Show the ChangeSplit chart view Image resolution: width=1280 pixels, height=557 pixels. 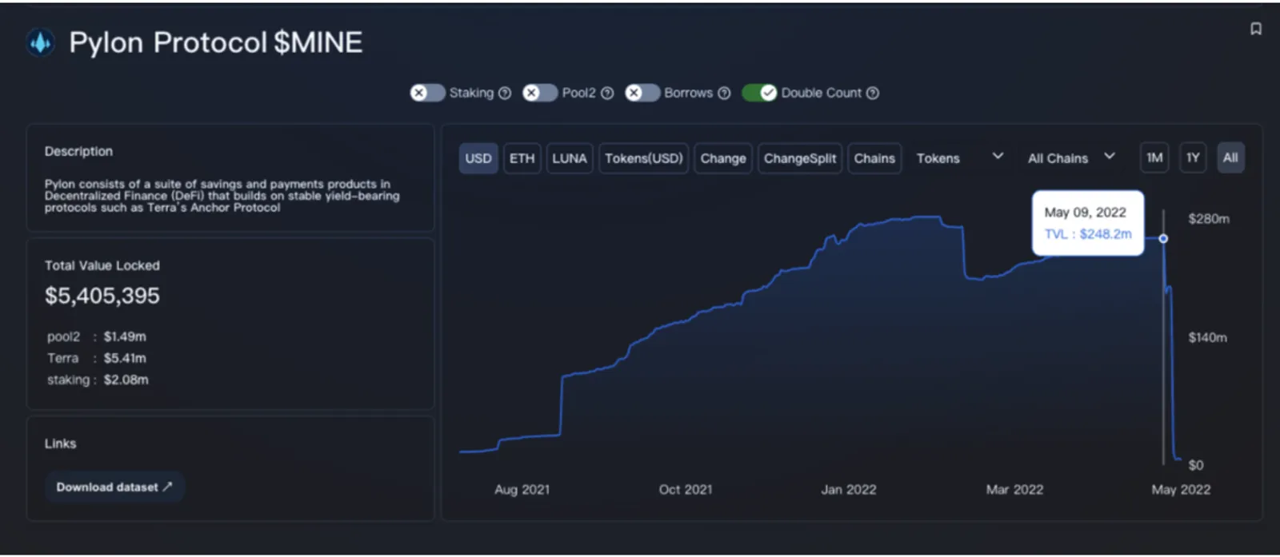pyautogui.click(x=800, y=158)
